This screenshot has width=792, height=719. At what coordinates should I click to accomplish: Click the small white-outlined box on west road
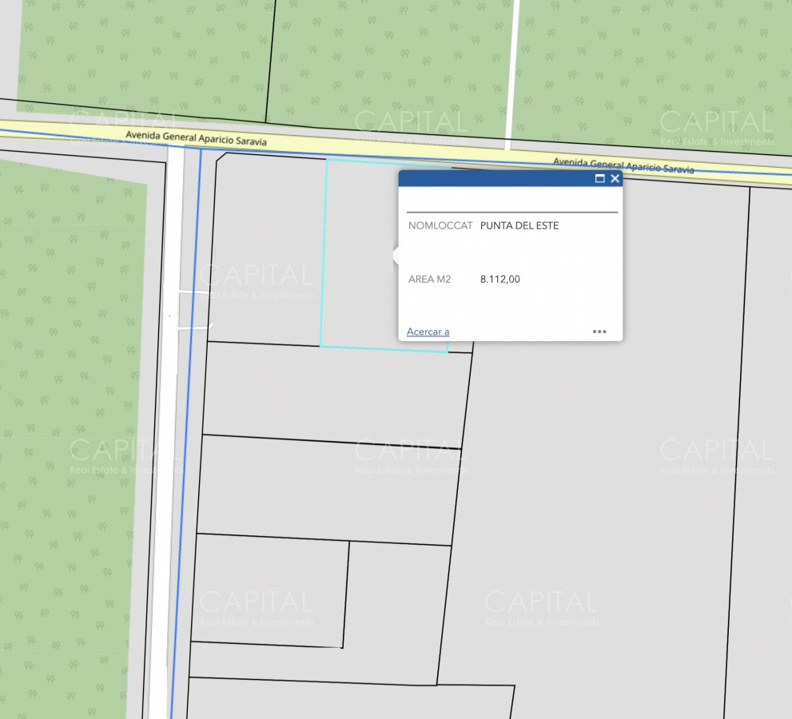click(x=193, y=310)
